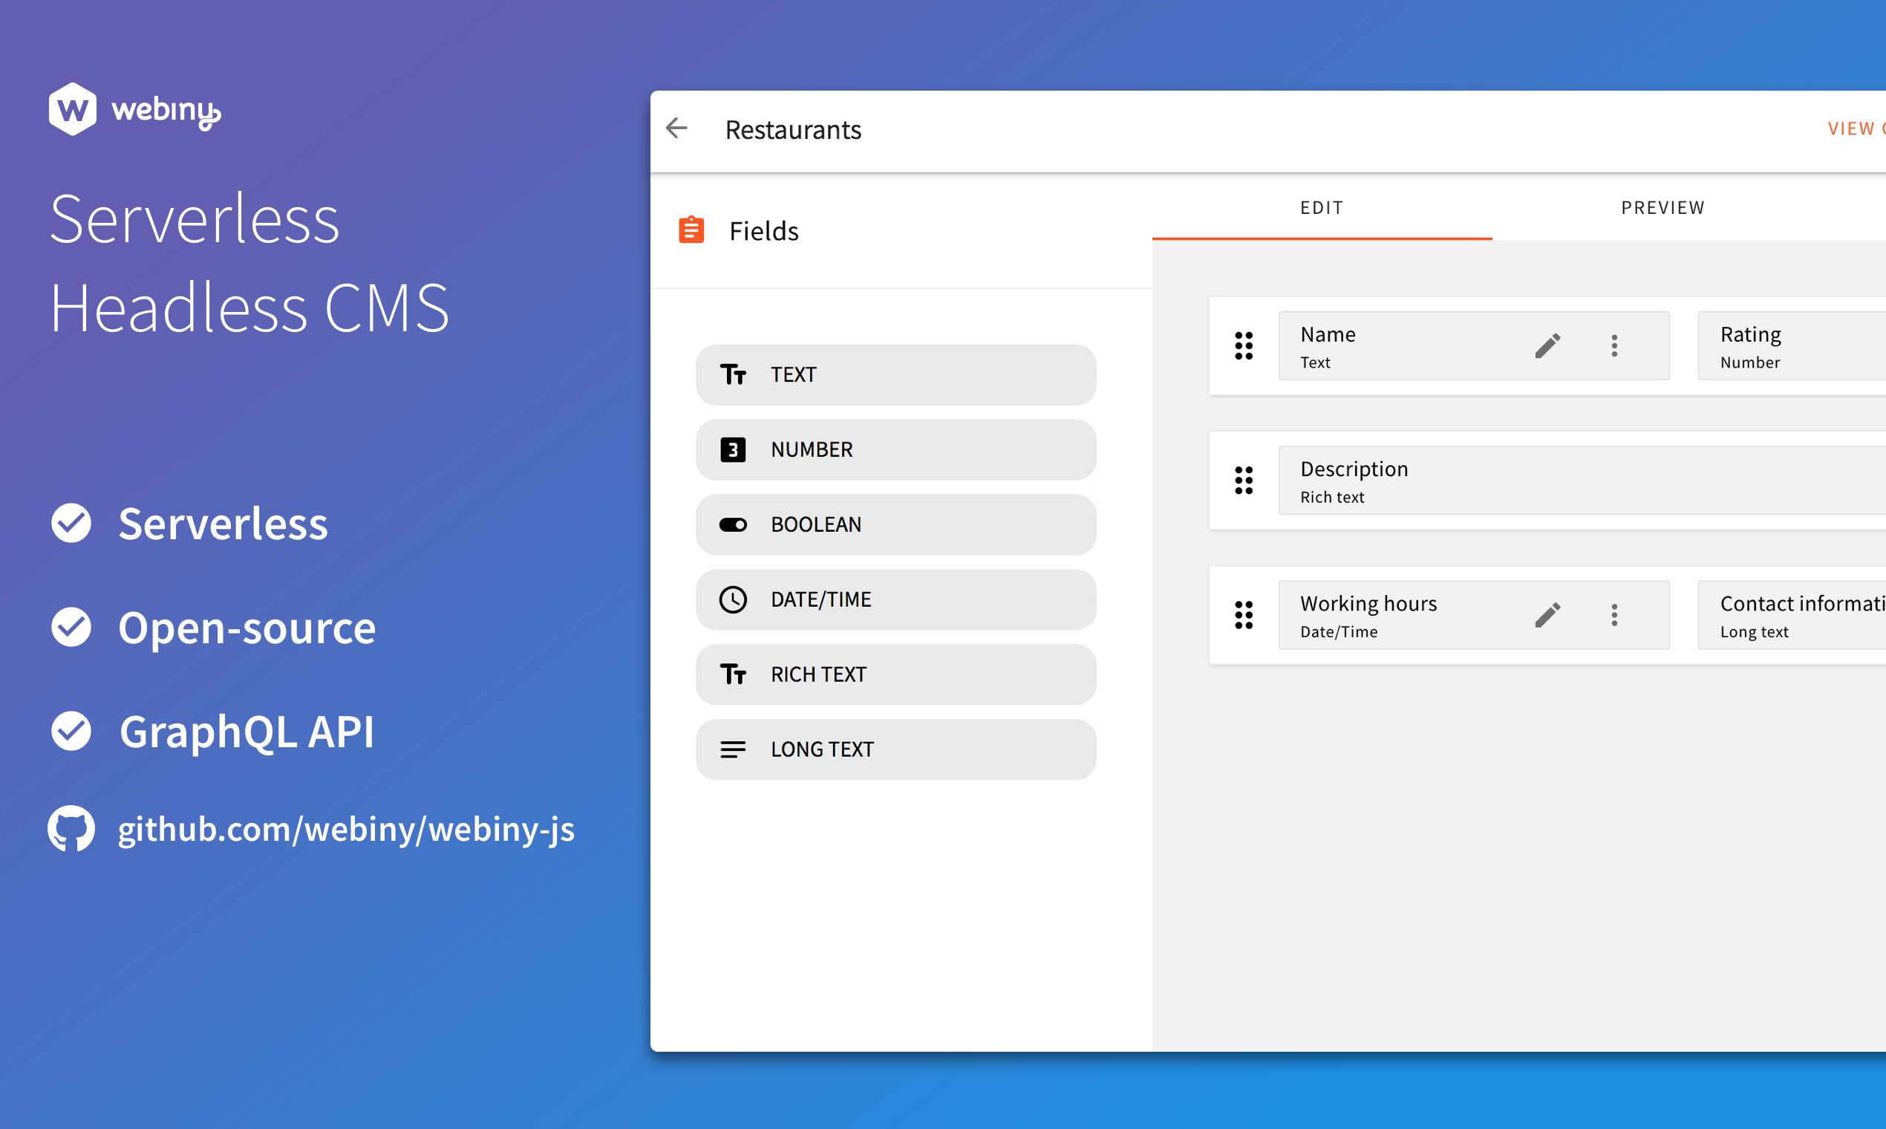1886x1129 pixels.
Task: Click the GitHub octocat icon
Action: point(71,828)
